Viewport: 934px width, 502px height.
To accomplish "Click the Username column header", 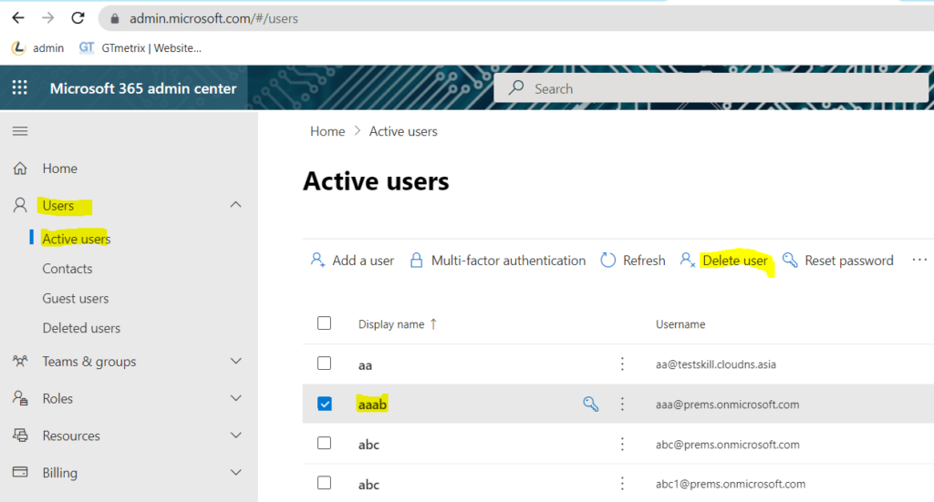I will tap(680, 324).
